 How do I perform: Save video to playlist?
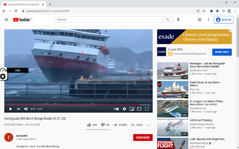(x=137, y=125)
